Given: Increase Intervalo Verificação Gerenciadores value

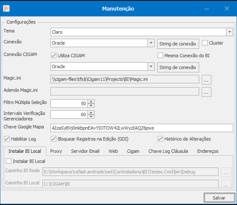Looking at the screenshot, I should tap(91, 112).
